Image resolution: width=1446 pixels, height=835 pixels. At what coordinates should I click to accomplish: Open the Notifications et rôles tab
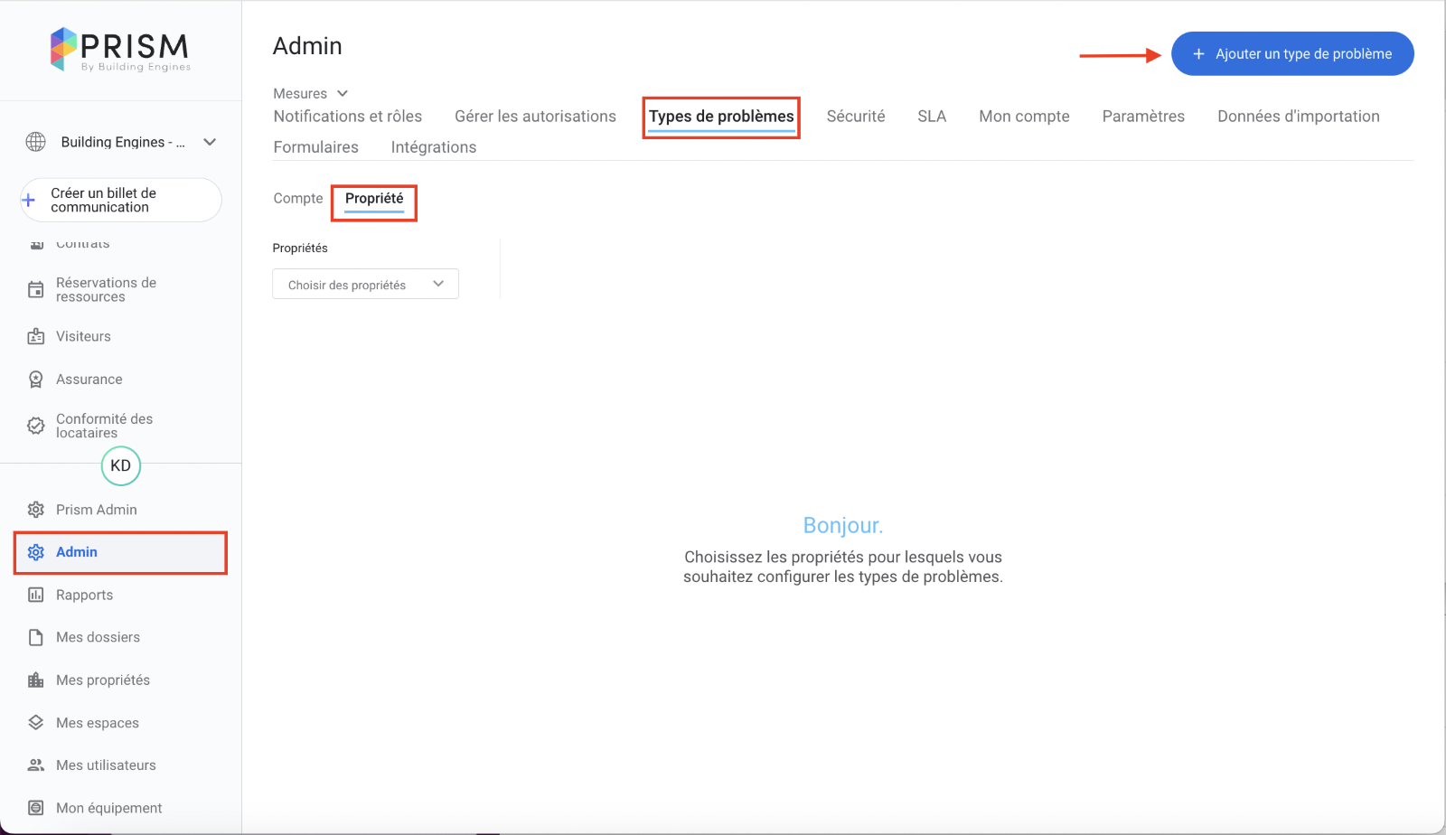[x=348, y=117]
